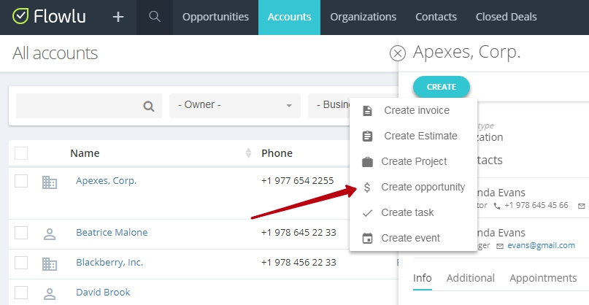589x305 pixels.
Task: Click the clipboard icon for Create Estimate
Action: pyautogui.click(x=367, y=136)
